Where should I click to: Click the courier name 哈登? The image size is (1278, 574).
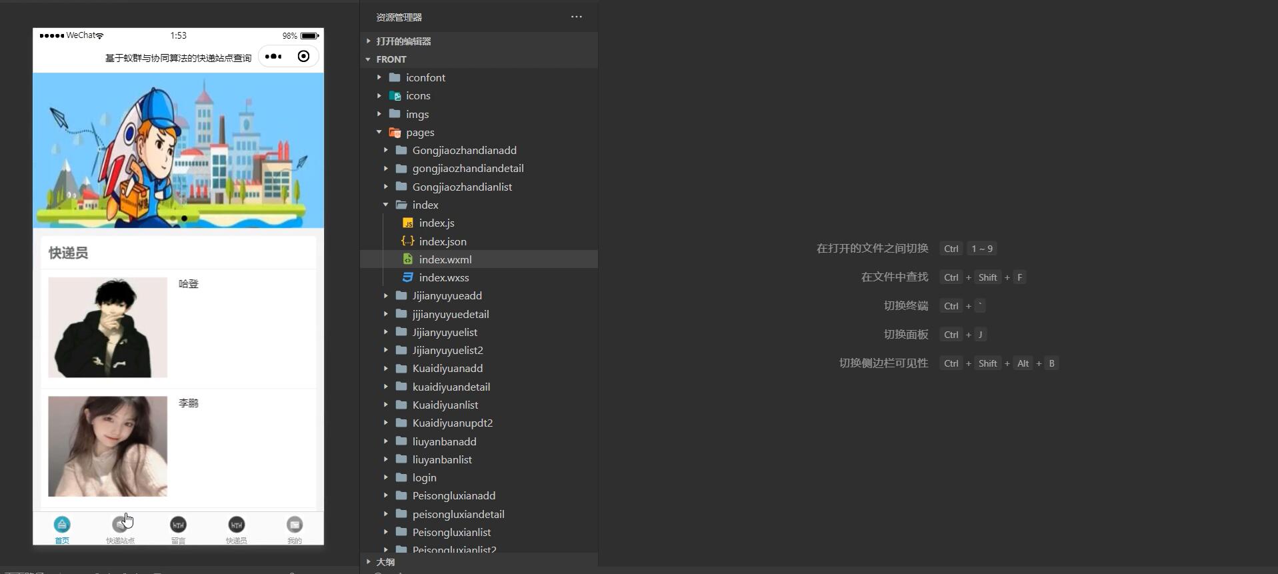pyautogui.click(x=189, y=284)
